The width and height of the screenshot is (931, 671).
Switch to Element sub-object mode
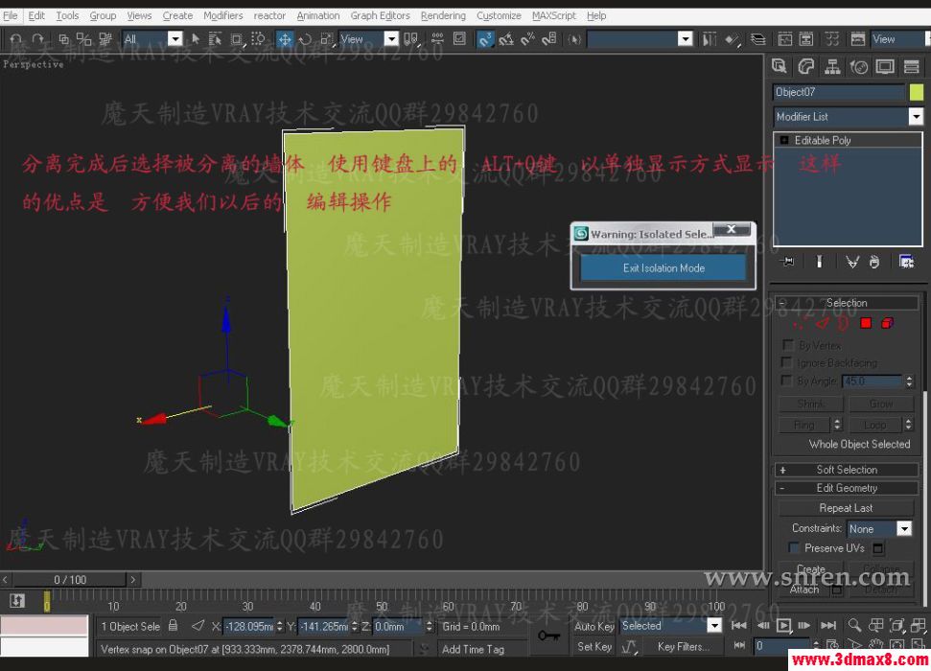click(886, 323)
